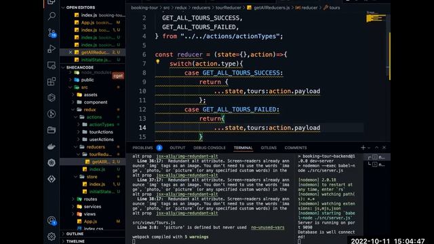Screen dimensions: 434x244
Task: Open the folder icon view in activity bar
Action: (x=52, y=130)
